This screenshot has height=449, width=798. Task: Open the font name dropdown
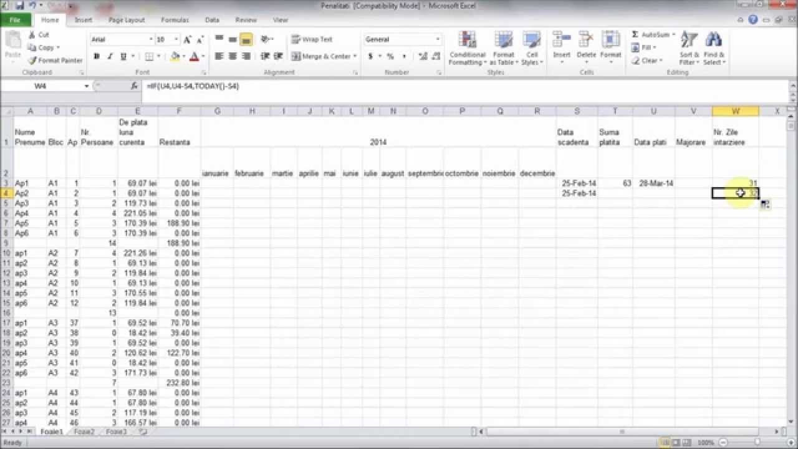click(x=151, y=39)
